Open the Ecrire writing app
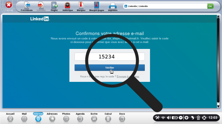This screenshot has height=124, width=222. [94, 117]
